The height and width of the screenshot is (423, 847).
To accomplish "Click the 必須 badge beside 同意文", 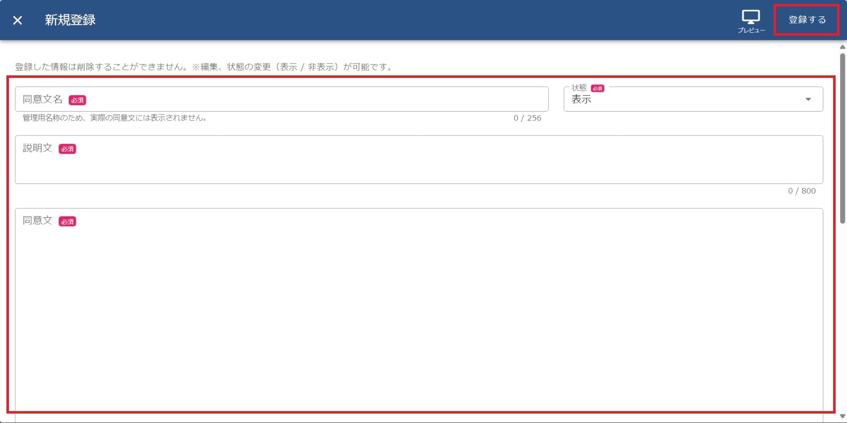I will coord(67,222).
